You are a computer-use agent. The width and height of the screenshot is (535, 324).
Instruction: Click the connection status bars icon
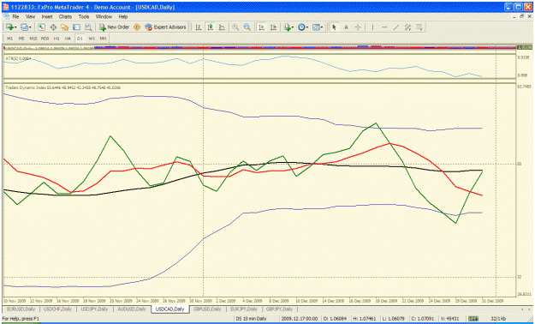click(x=473, y=319)
